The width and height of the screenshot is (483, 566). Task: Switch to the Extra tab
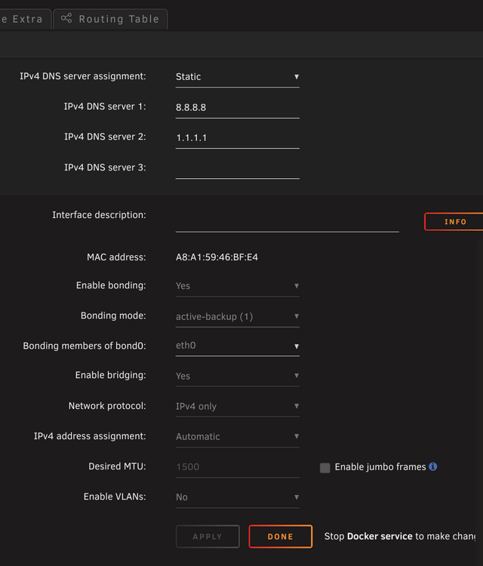pyautogui.click(x=25, y=19)
